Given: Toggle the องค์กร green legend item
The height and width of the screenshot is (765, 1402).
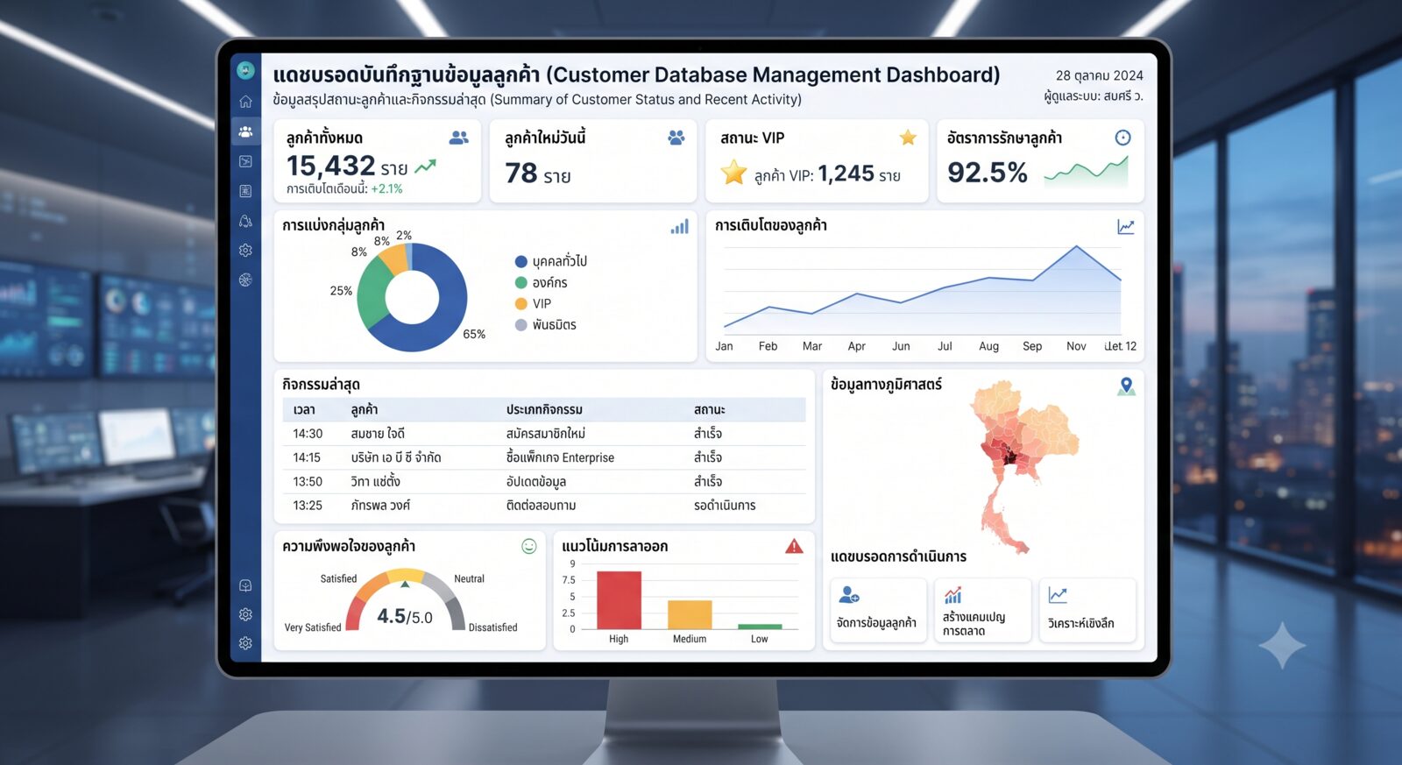Looking at the screenshot, I should click(x=542, y=282).
